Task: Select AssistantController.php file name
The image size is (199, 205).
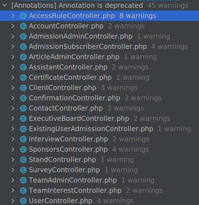Action: pos(68,67)
